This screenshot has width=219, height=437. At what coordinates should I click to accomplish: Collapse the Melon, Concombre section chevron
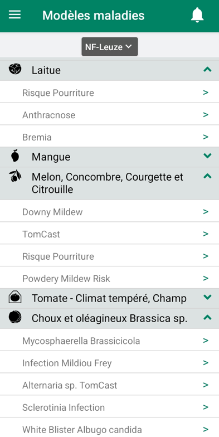point(207,176)
